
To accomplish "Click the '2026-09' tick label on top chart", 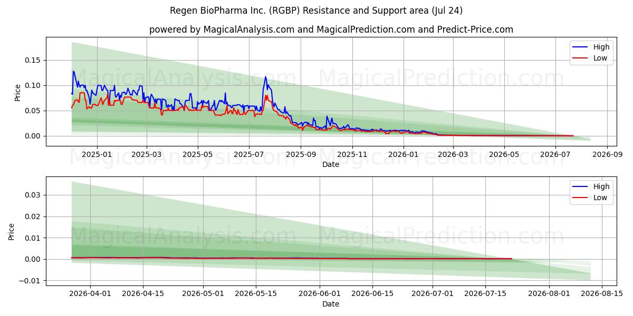I will tap(607, 154).
